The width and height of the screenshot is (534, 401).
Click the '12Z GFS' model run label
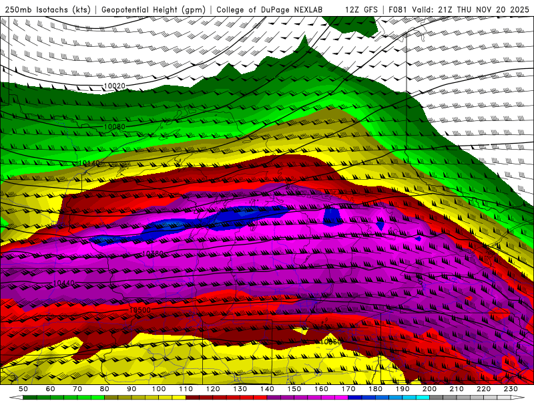(x=361, y=10)
